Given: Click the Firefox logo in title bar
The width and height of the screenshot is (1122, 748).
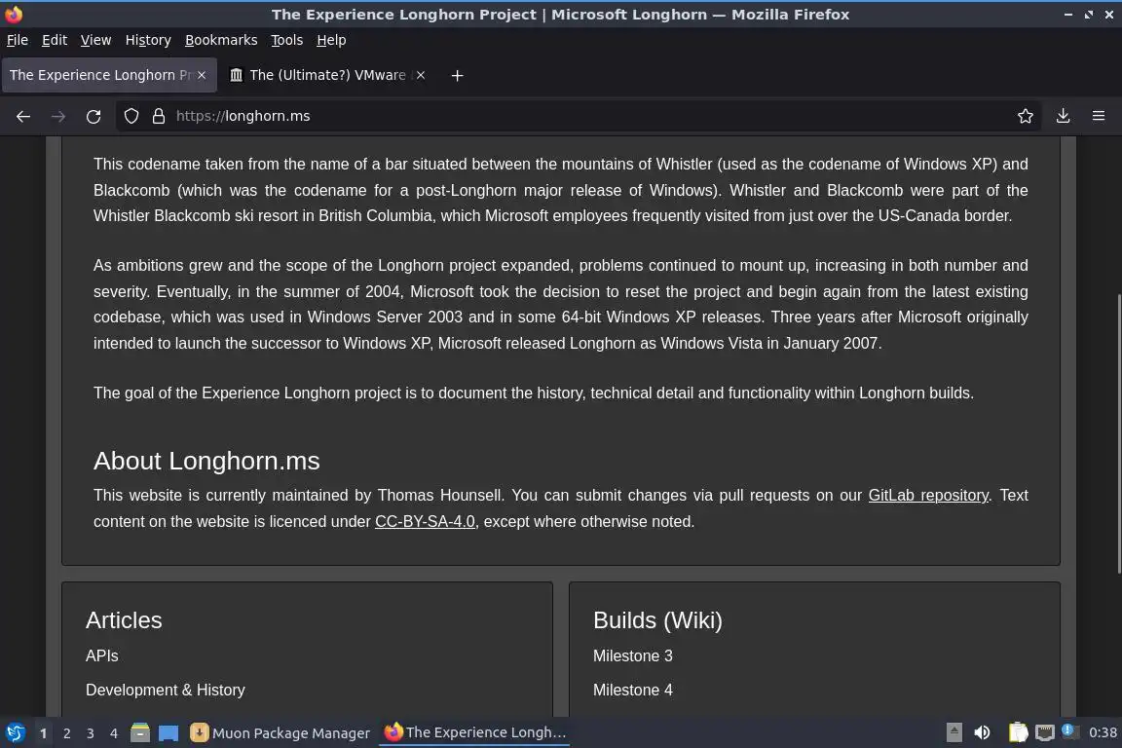Looking at the screenshot, I should coord(14,14).
